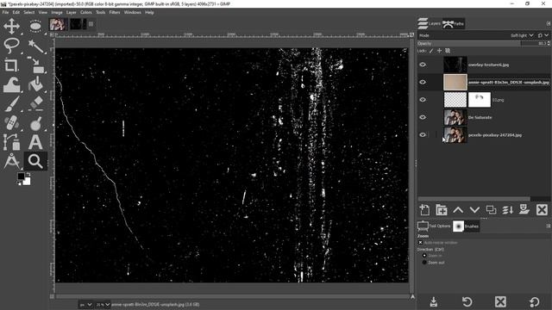552x310 pixels.
Task: Open Layers dock tab menu button
Action: click(549, 23)
